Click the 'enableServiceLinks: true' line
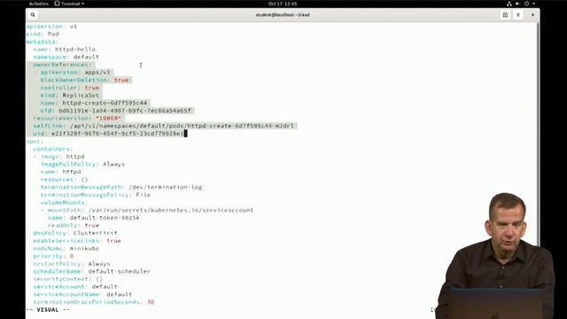This screenshot has height=319, width=567. [x=77, y=240]
